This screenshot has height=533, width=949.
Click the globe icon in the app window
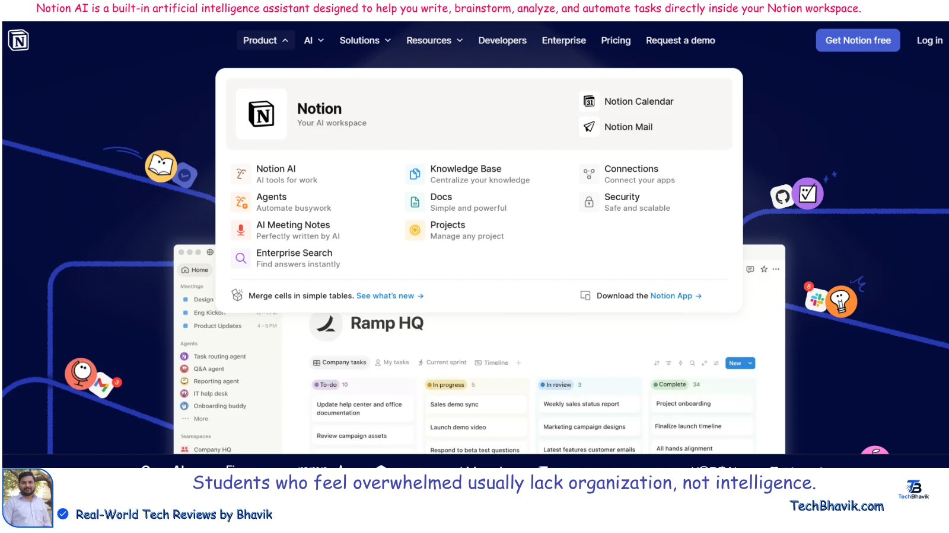(210, 252)
